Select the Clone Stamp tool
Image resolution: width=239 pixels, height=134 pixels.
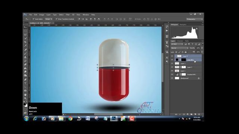click(x=25, y=57)
